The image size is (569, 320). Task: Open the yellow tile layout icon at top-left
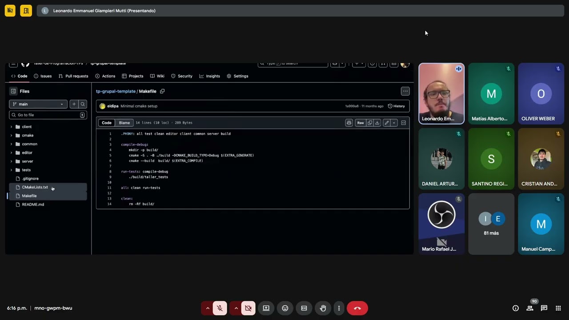click(x=10, y=11)
